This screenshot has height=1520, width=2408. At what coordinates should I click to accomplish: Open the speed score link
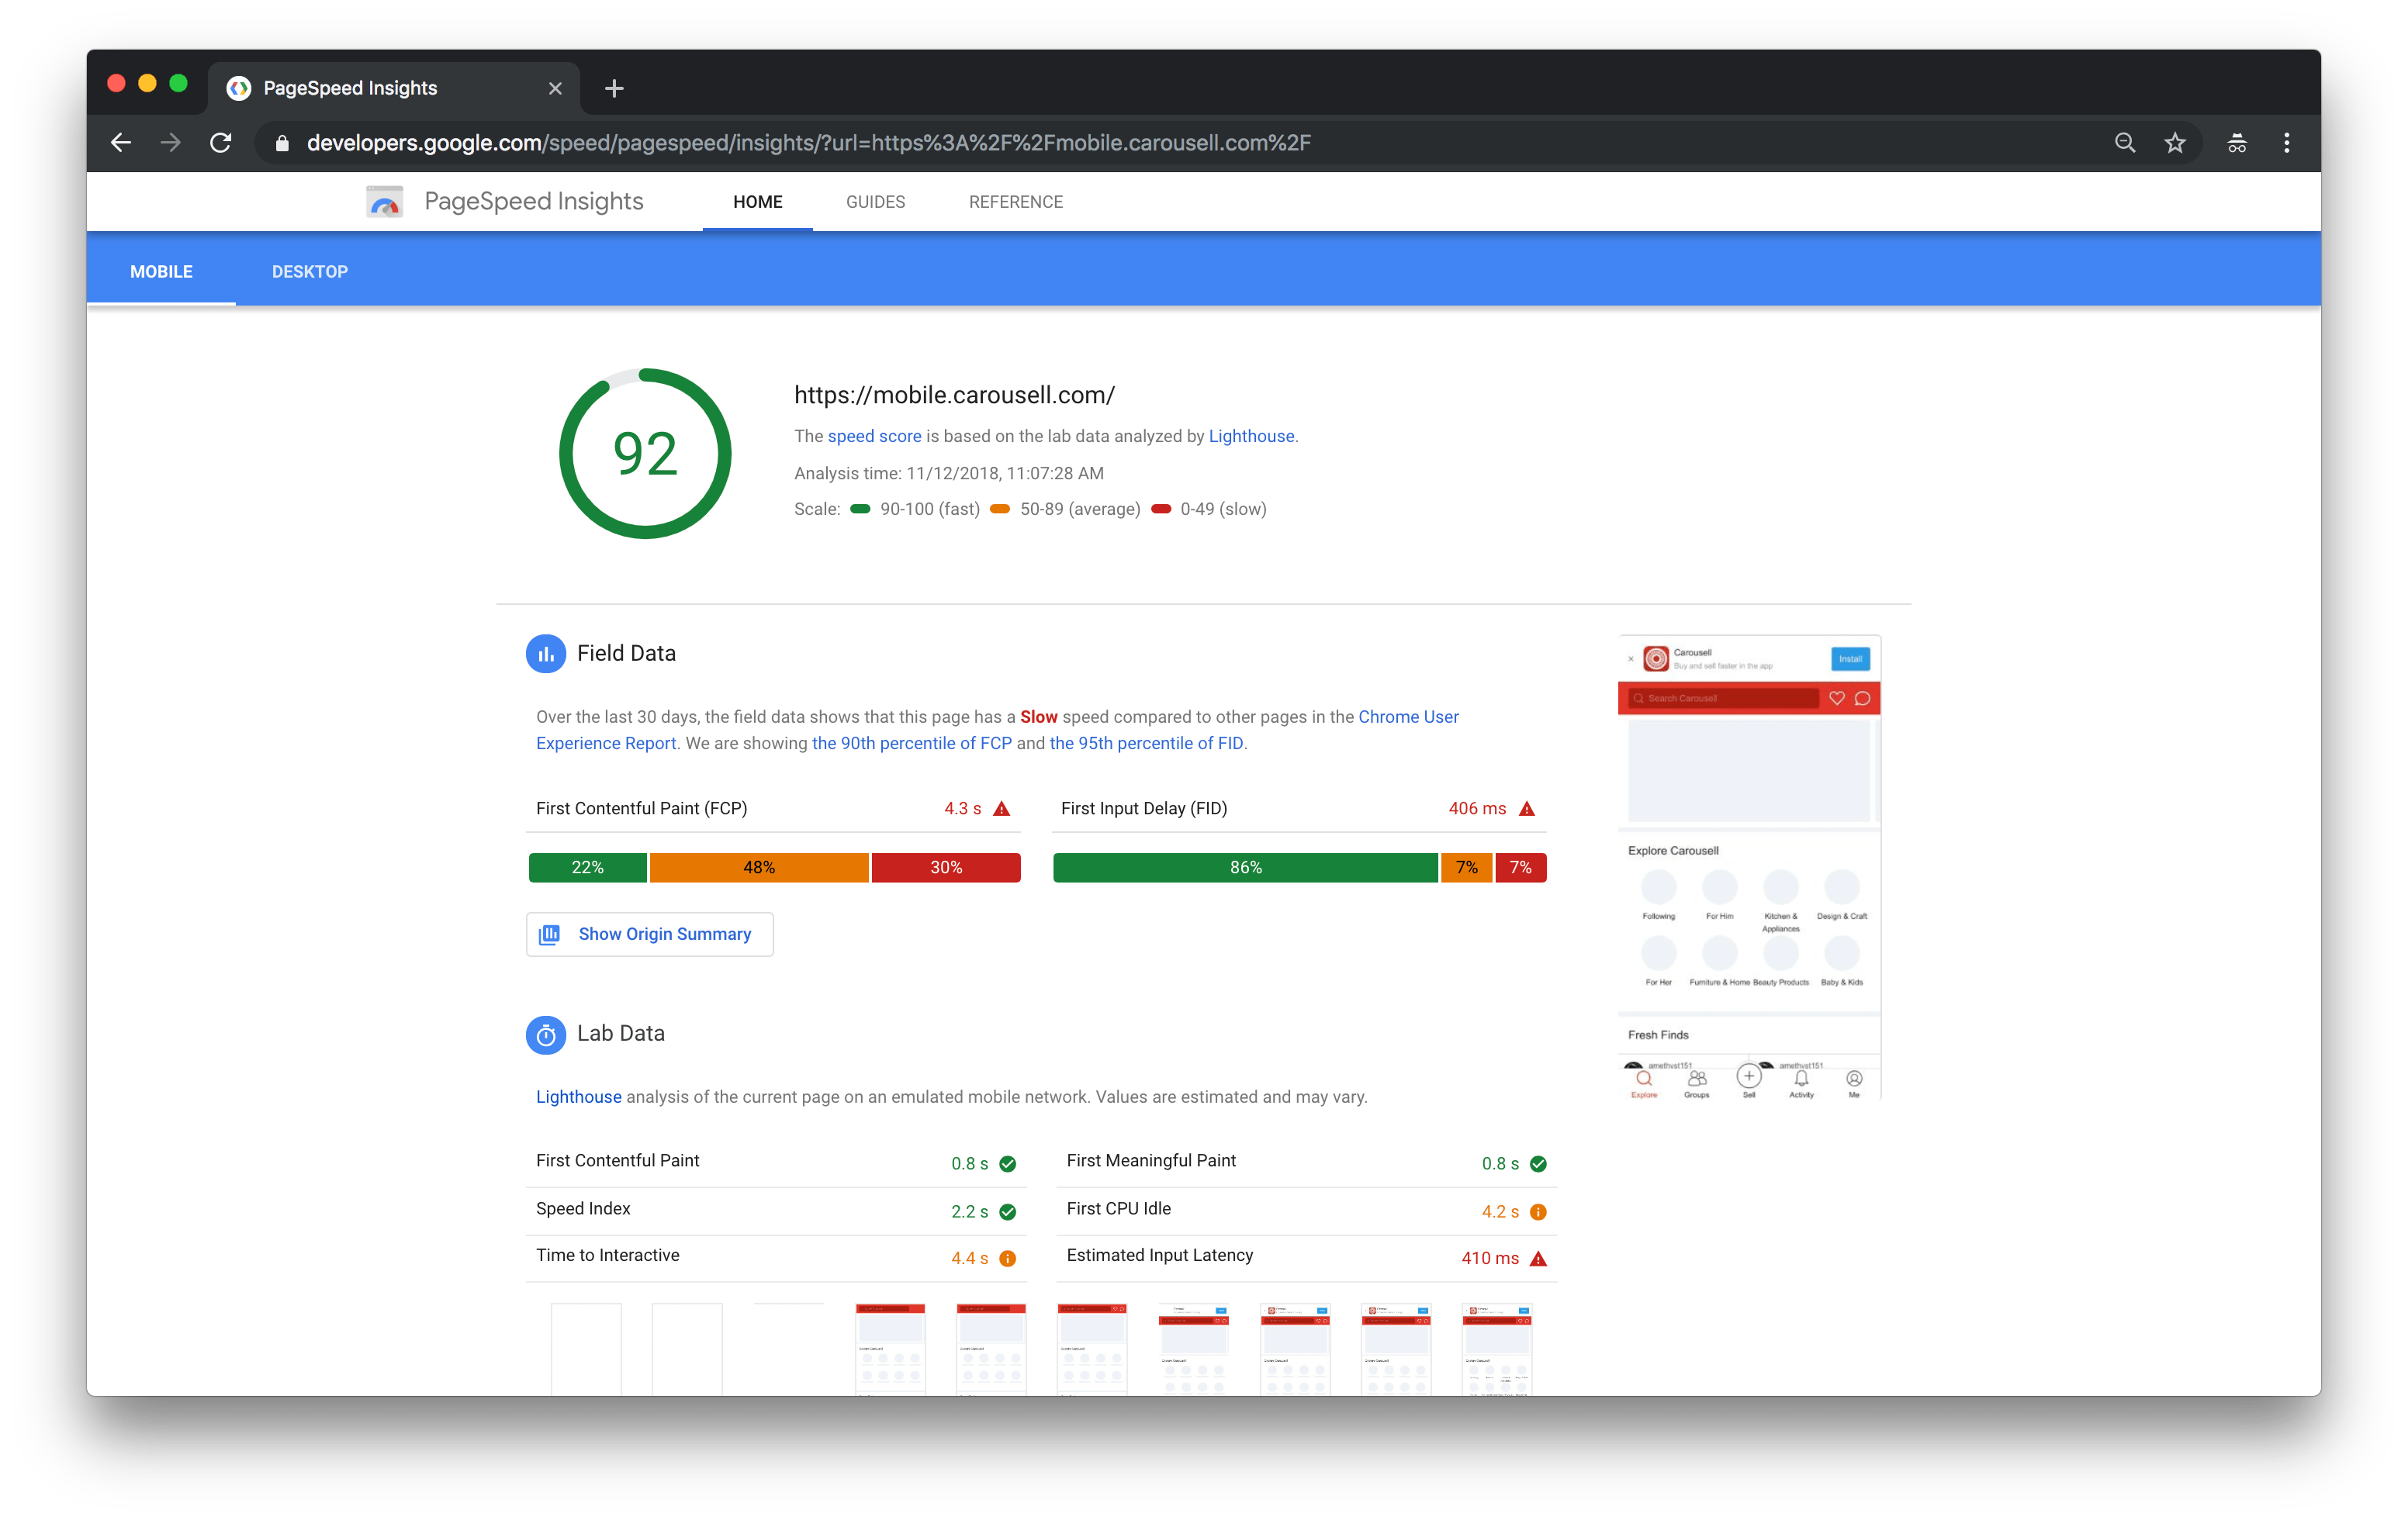(x=874, y=436)
